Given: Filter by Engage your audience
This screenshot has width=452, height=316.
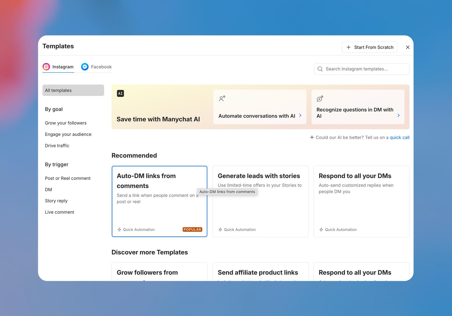Looking at the screenshot, I should [68, 134].
